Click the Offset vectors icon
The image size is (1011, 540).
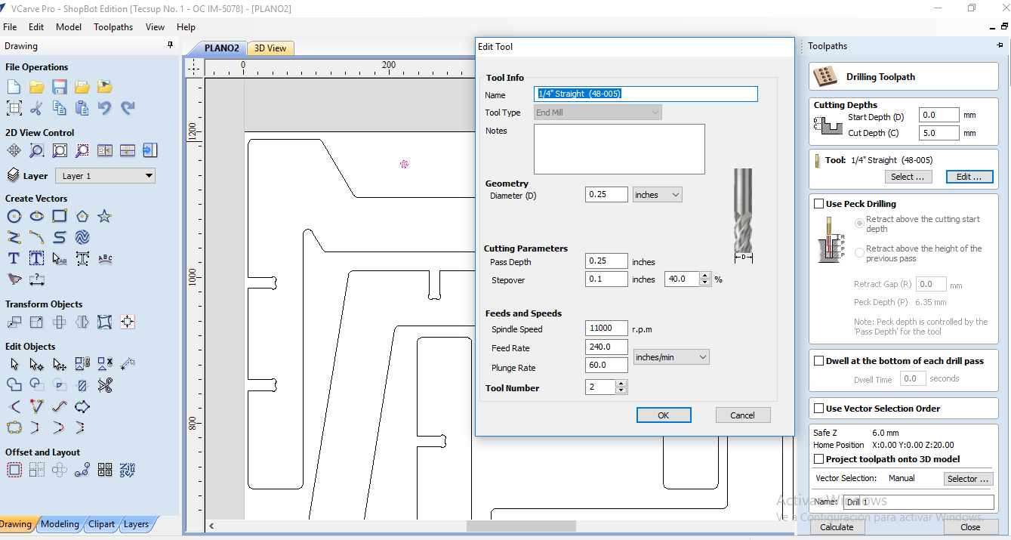[x=14, y=470]
